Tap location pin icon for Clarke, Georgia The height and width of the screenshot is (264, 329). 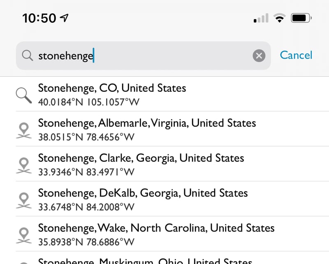[x=25, y=164]
